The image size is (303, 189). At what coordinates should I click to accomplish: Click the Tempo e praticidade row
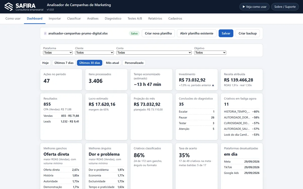coord(106,187)
